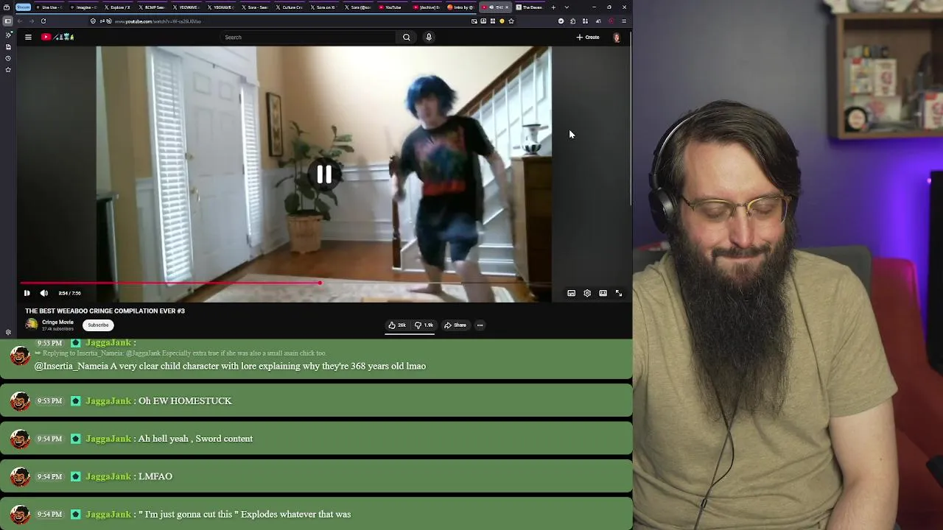Open the Cringe Movie channel name link
943x530 pixels.
(x=57, y=322)
